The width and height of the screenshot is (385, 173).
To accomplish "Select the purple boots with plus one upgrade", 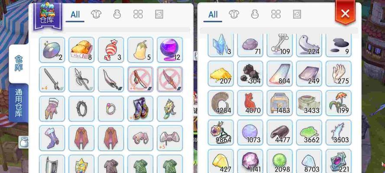I will [x=140, y=109].
